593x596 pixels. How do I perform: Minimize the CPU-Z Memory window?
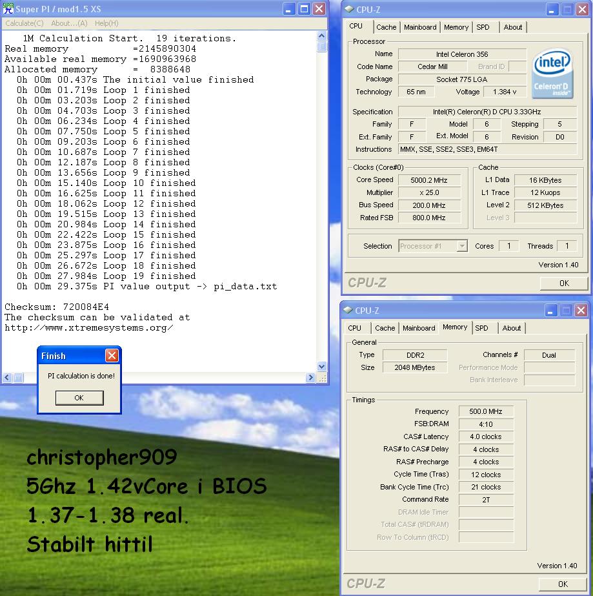[550, 310]
